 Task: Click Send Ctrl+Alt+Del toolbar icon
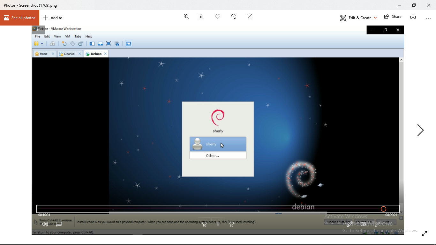pos(53,44)
